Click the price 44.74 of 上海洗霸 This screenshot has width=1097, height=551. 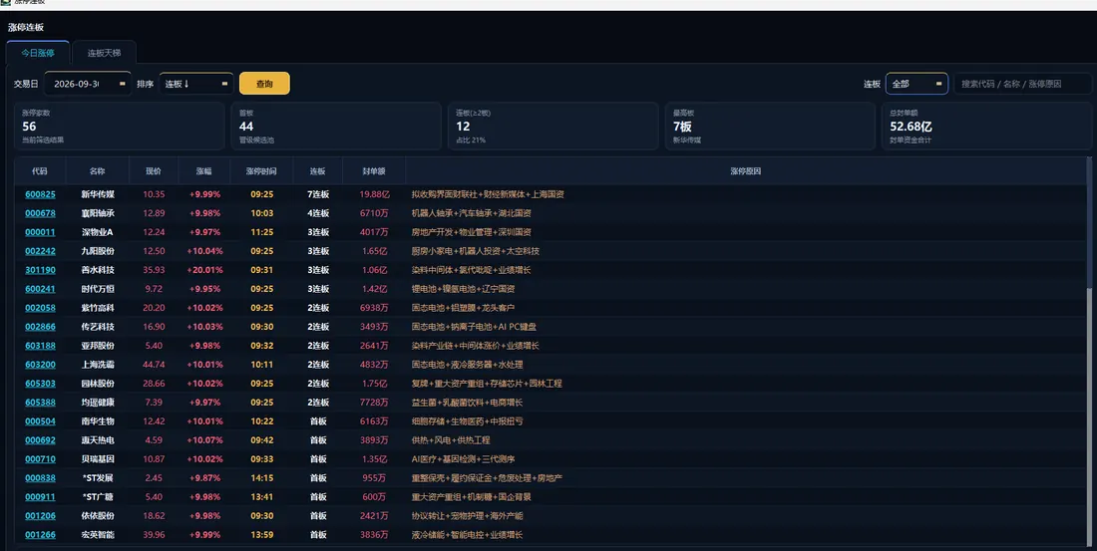point(154,365)
